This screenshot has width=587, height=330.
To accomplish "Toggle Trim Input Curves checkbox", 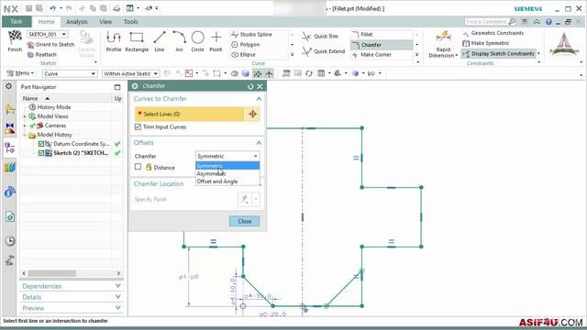I will [x=138, y=126].
